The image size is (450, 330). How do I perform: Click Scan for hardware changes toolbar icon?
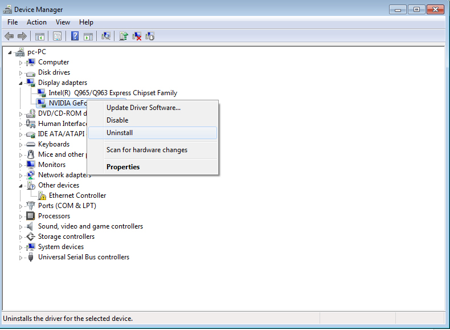tap(105, 36)
